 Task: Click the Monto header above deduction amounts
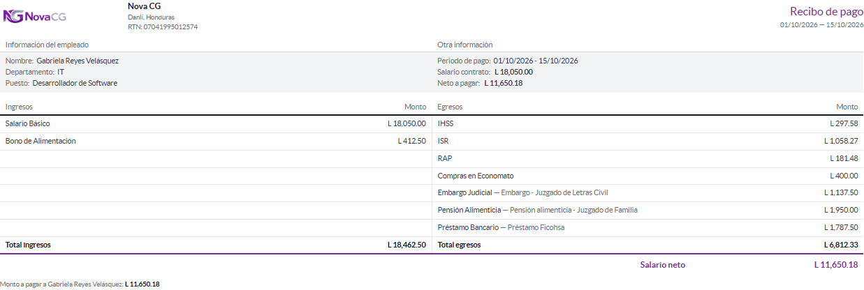click(847, 107)
